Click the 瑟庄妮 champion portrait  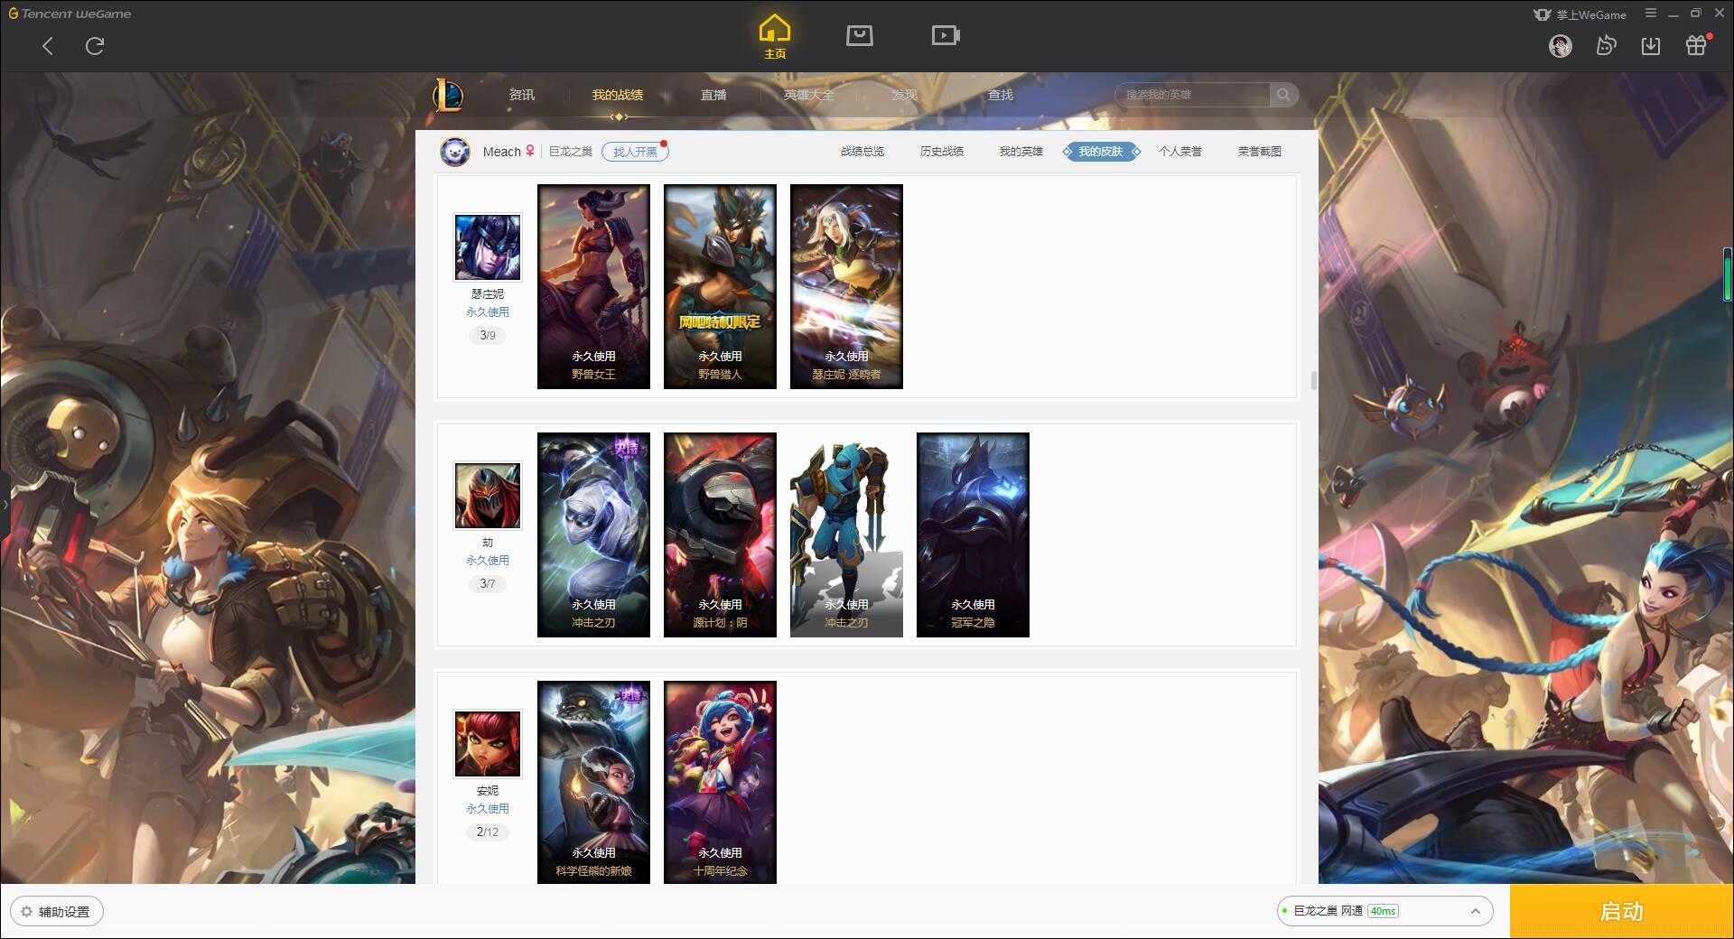point(488,247)
